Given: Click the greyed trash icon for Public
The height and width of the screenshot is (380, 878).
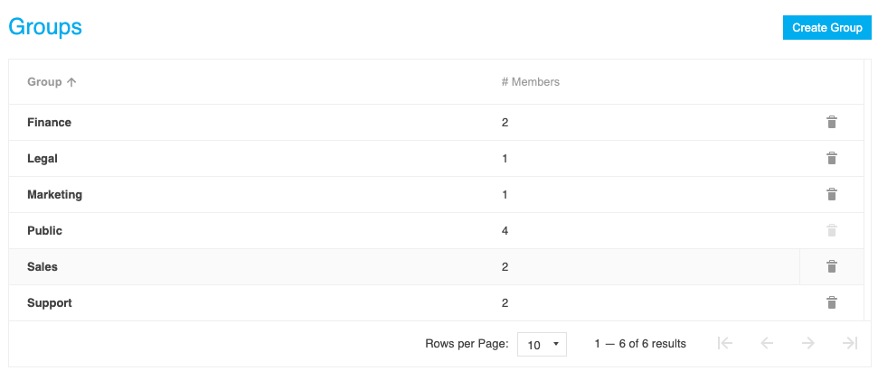Looking at the screenshot, I should 832,230.
